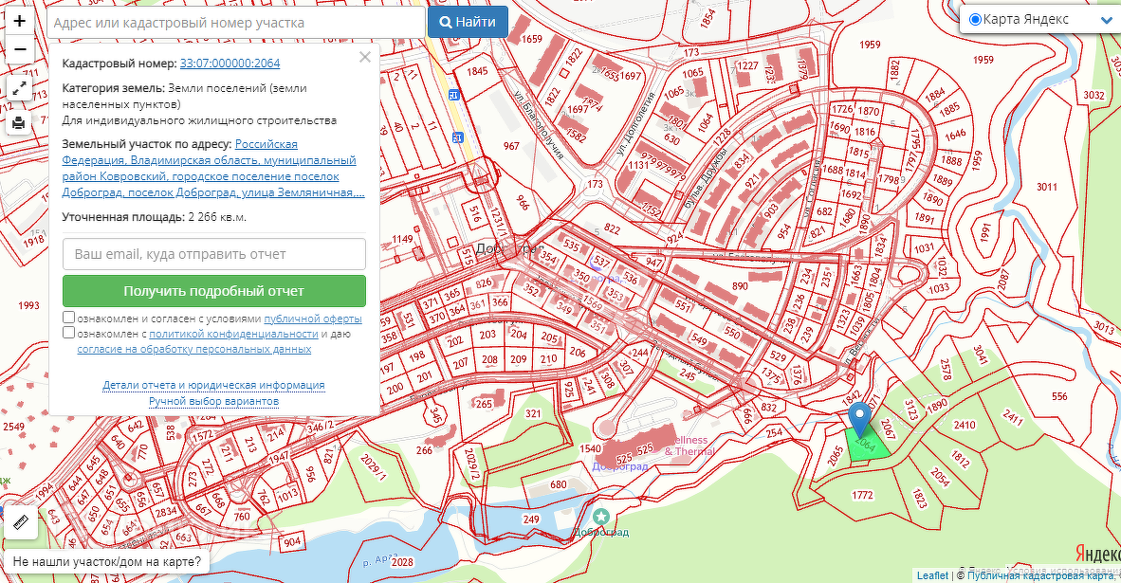This screenshot has width=1121, height=583.
Task: Select parcel 2549 on the left edge
Action: 13,427
